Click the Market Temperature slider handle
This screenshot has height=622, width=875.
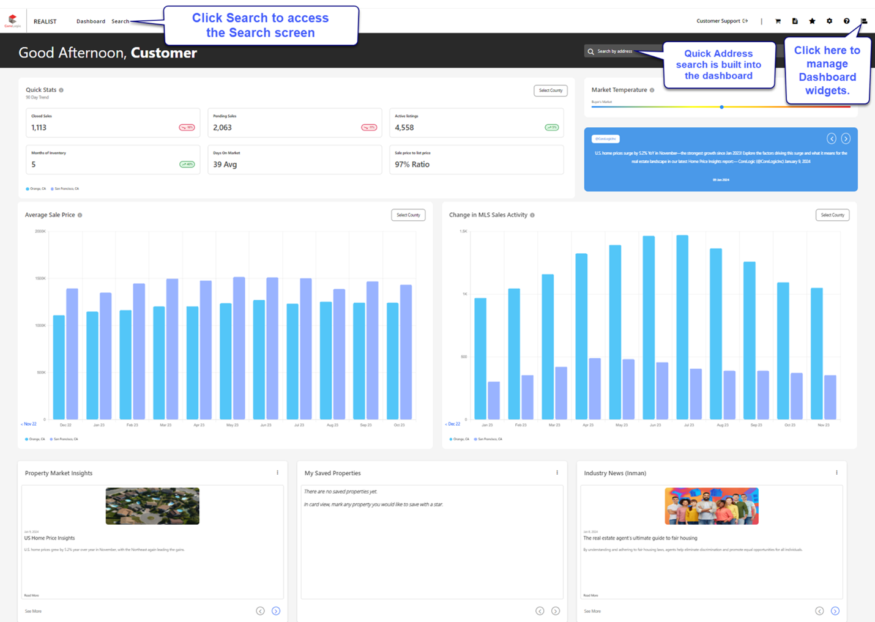click(x=721, y=107)
